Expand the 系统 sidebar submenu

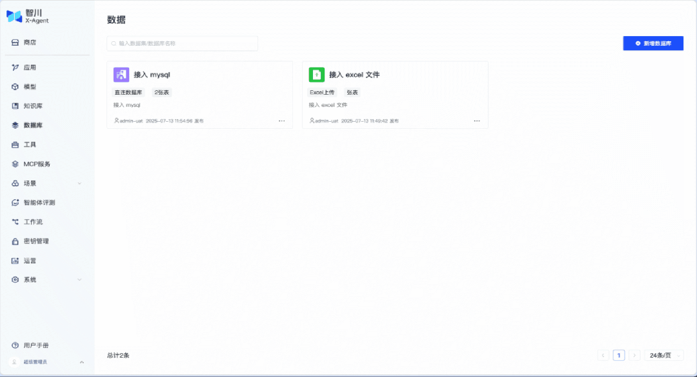pos(79,280)
